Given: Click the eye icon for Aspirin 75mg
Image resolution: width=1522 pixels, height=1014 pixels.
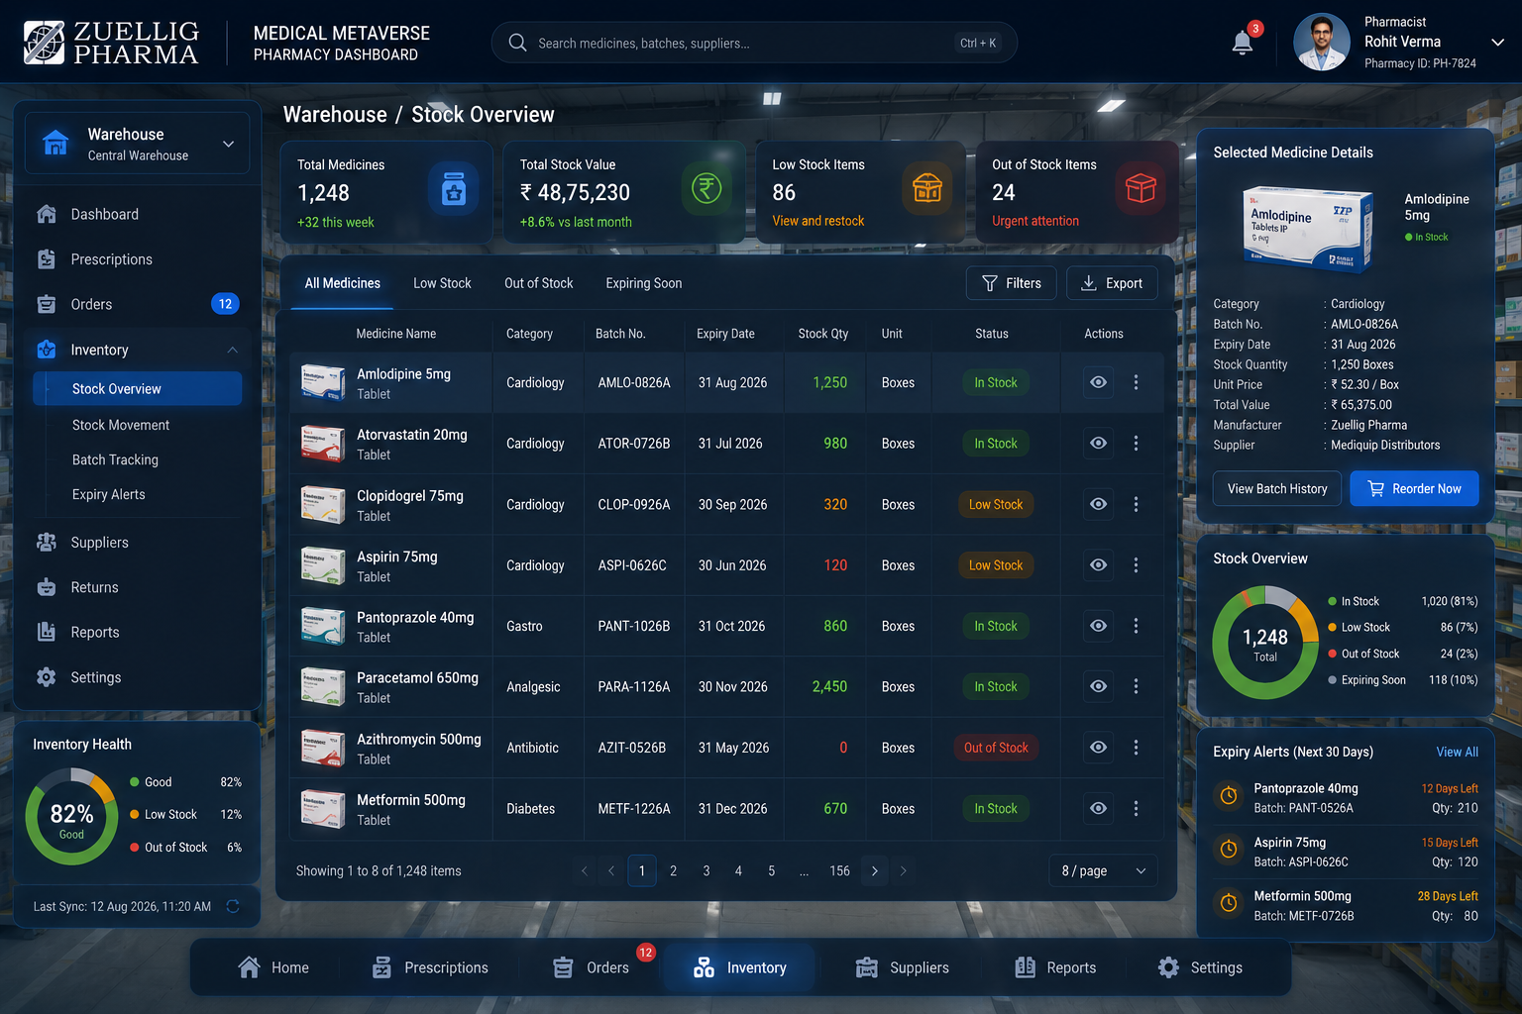Looking at the screenshot, I should point(1098,564).
